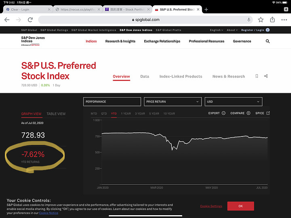Bookmark page with the star icon
The width and height of the screenshot is (291, 218).
(261, 20)
